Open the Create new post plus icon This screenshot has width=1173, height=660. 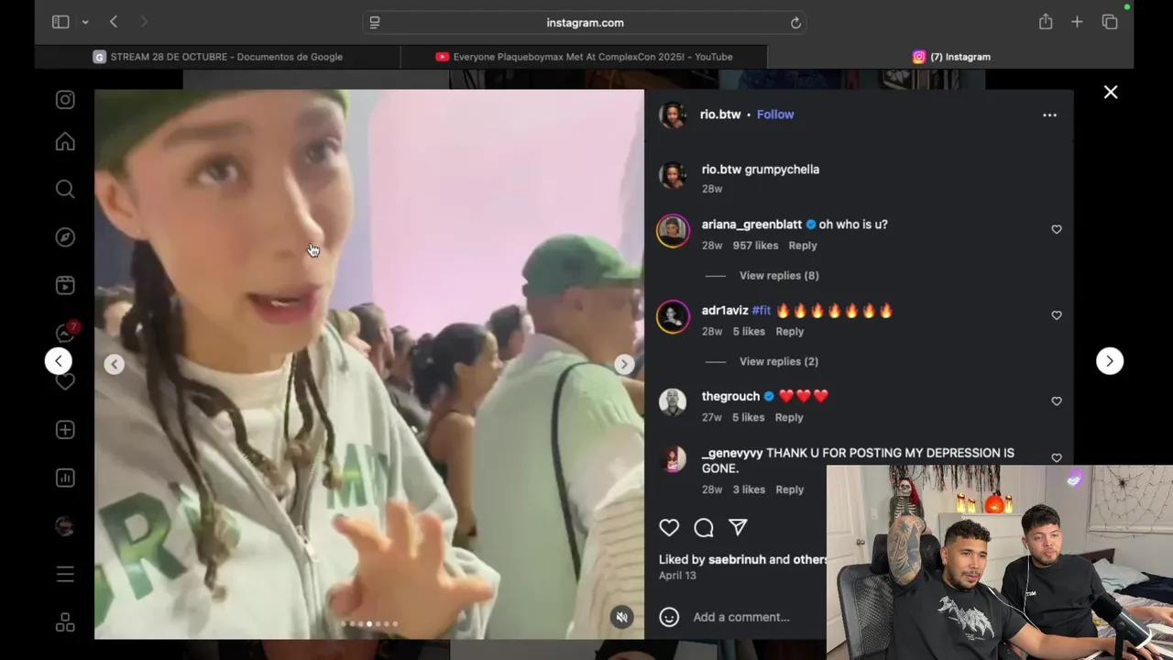[x=65, y=430]
